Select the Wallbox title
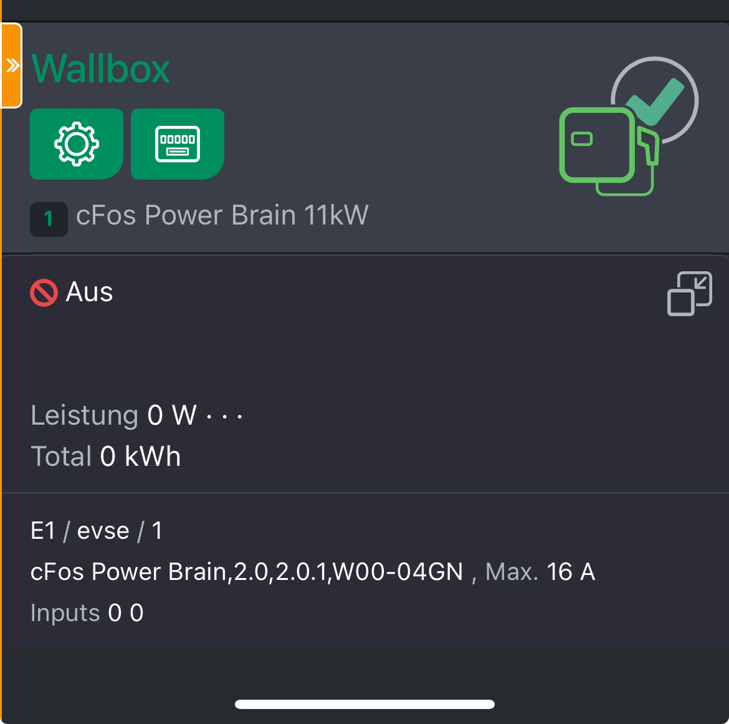The width and height of the screenshot is (729, 724). point(100,69)
